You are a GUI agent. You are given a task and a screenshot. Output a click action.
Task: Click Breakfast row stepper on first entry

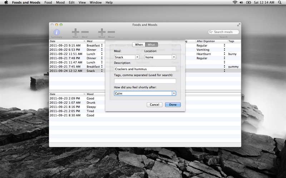102,46
